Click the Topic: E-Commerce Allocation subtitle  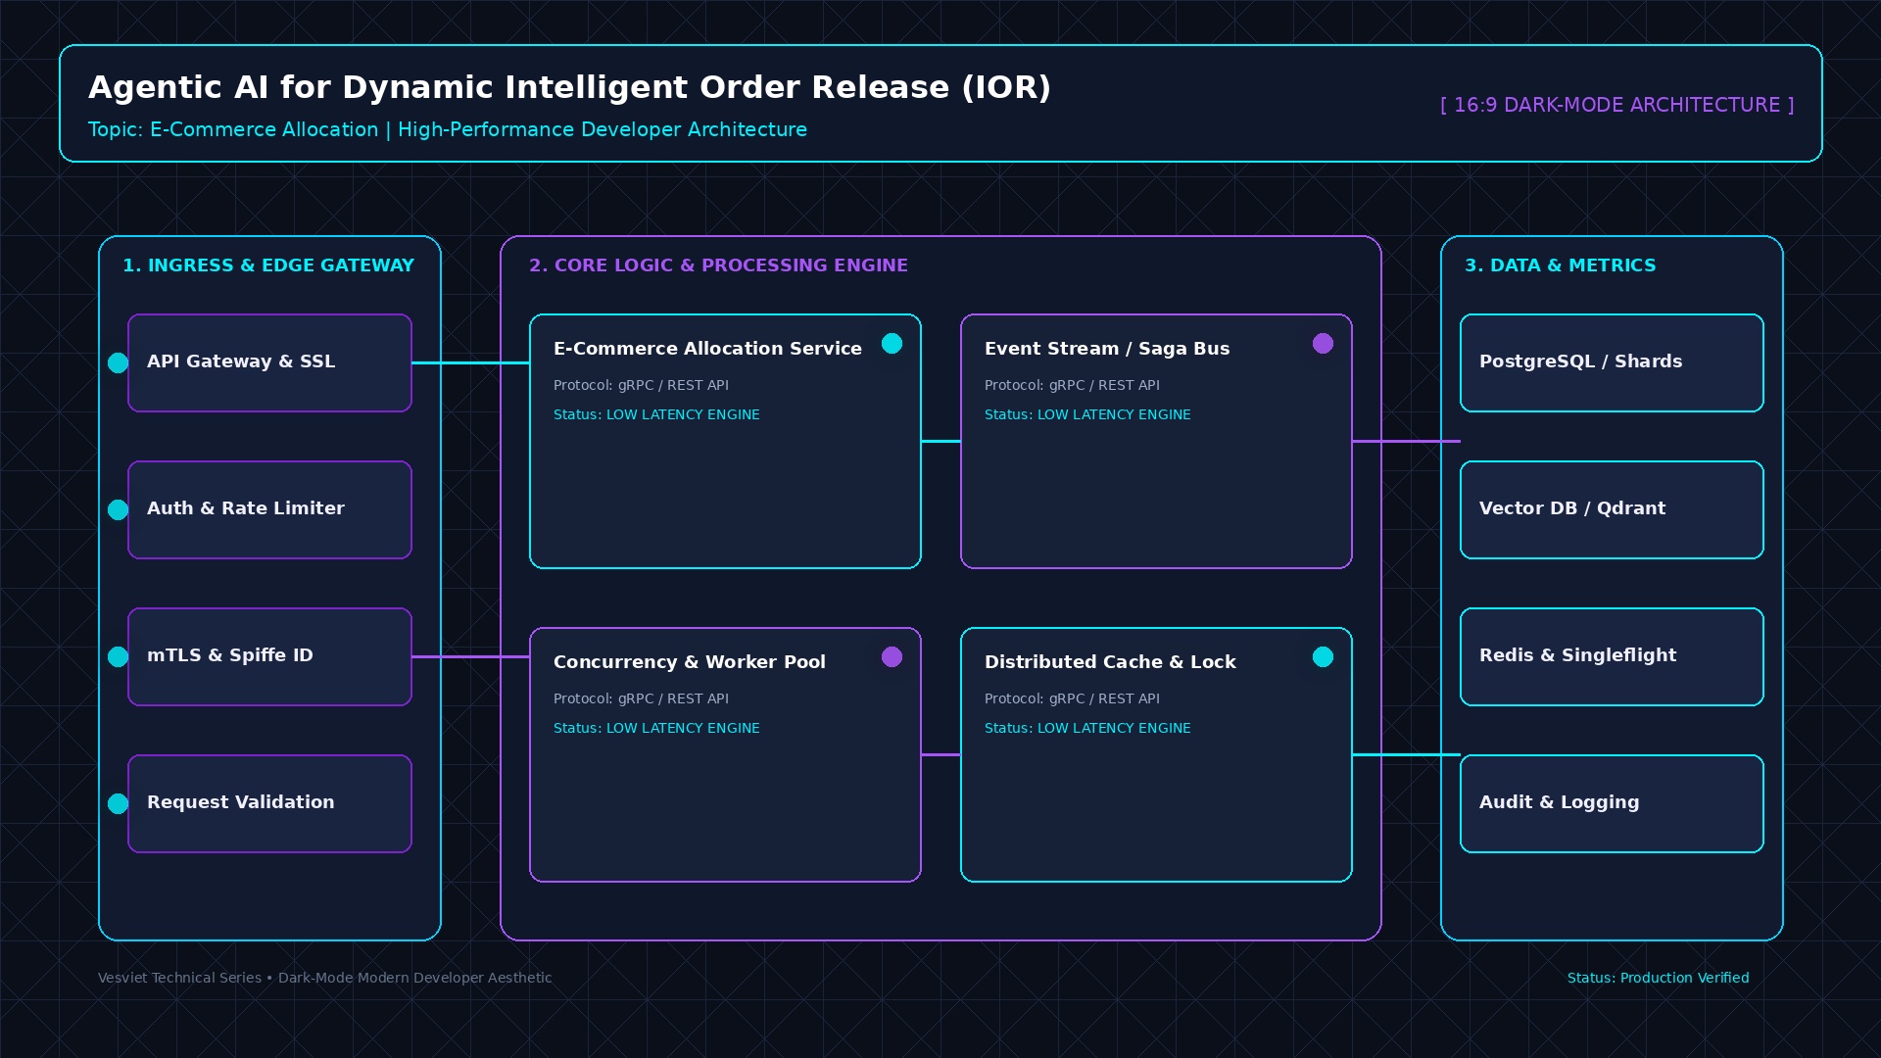(x=448, y=129)
